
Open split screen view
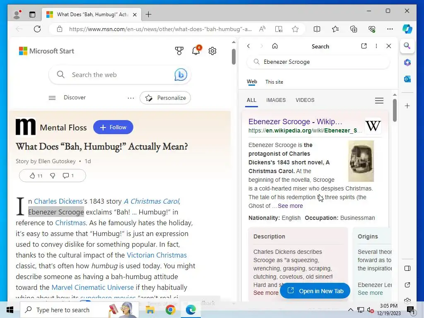coord(317,29)
